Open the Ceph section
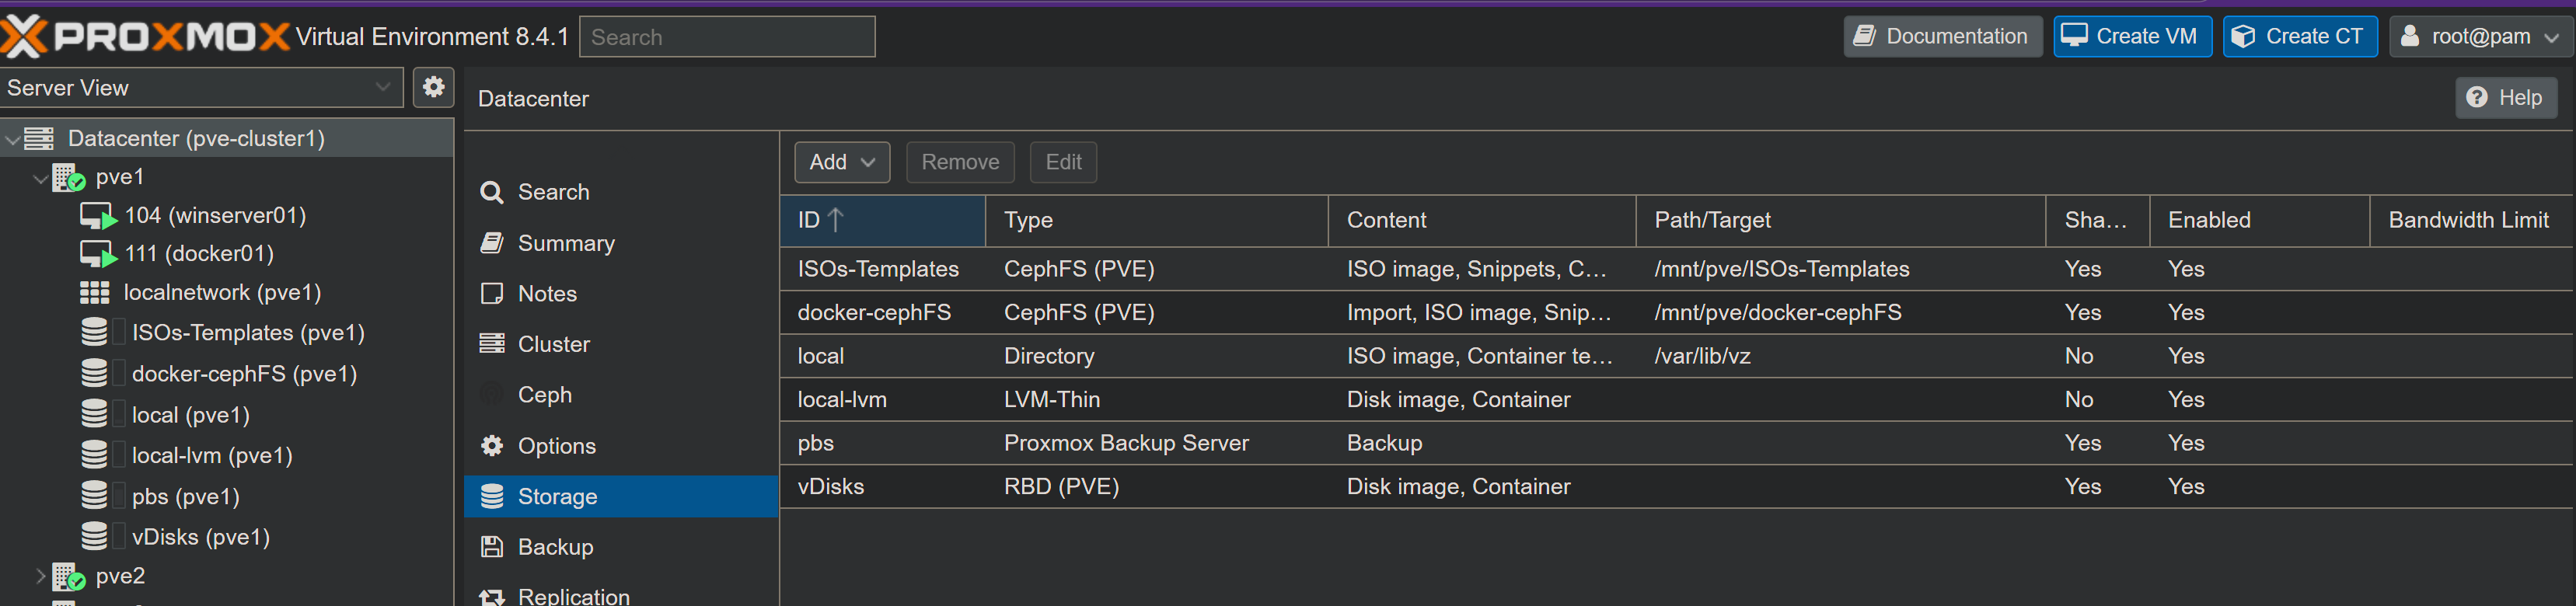The width and height of the screenshot is (2576, 606). coord(621,395)
